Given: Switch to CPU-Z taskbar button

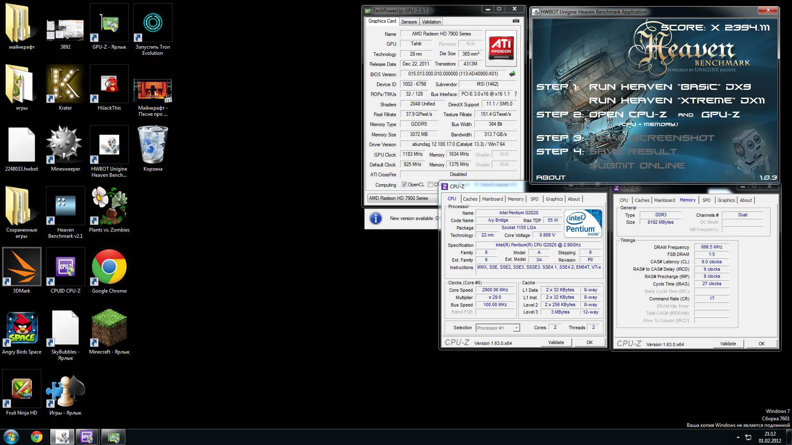Looking at the screenshot, I should 87,437.
